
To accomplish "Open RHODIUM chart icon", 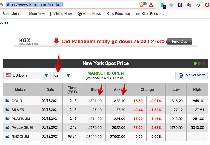I will 7,136.
